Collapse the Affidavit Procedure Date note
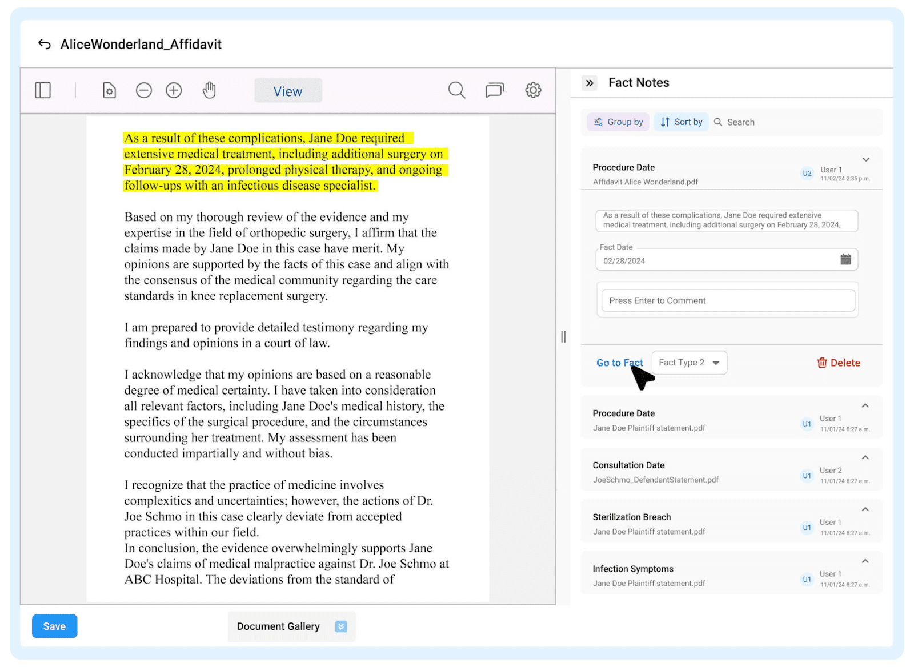The image size is (914, 667). tap(866, 160)
